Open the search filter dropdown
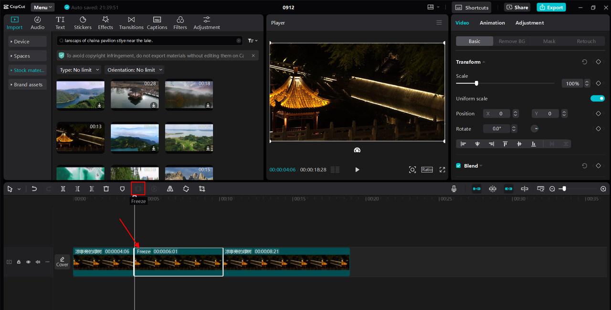The image size is (611, 310). pyautogui.click(x=253, y=41)
